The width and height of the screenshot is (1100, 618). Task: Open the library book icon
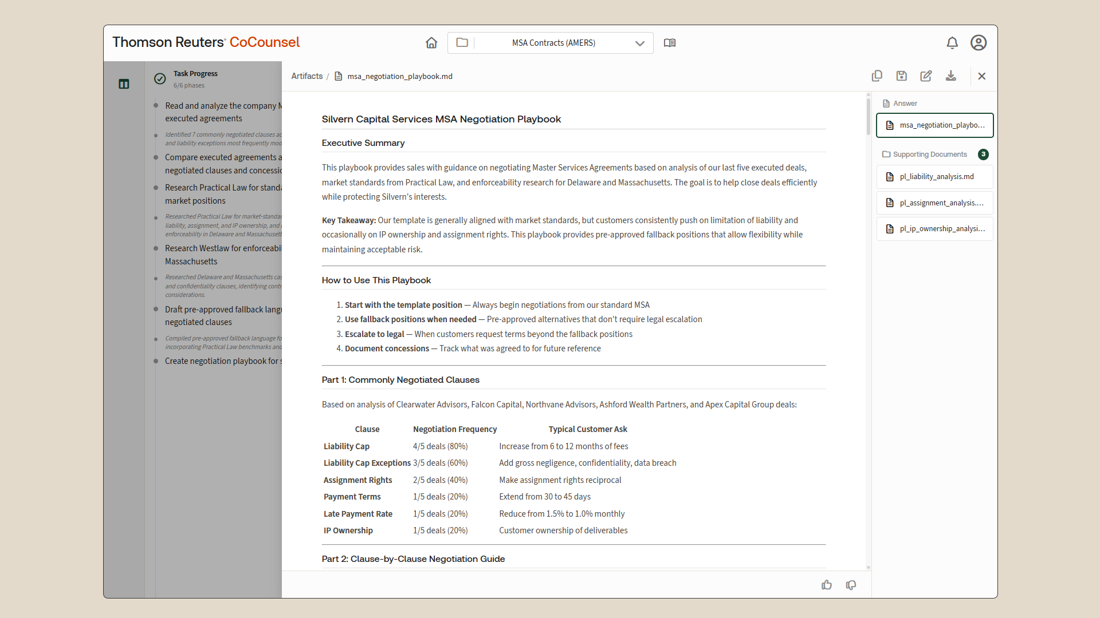pos(669,43)
